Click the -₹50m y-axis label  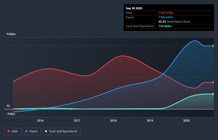11,114
